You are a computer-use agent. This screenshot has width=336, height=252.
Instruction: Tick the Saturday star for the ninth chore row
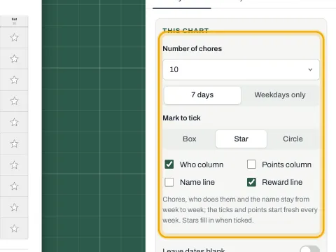(14, 207)
